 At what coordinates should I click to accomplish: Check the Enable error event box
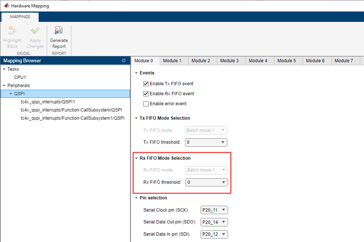click(146, 104)
